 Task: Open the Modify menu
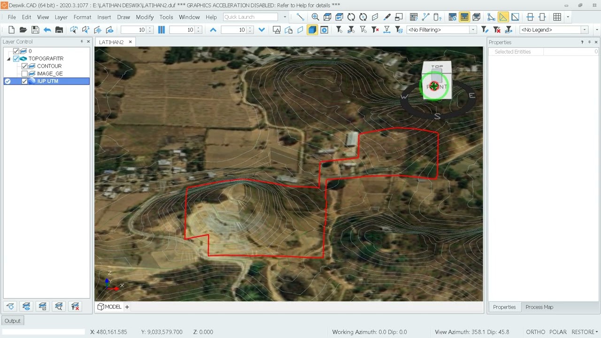pyautogui.click(x=145, y=17)
